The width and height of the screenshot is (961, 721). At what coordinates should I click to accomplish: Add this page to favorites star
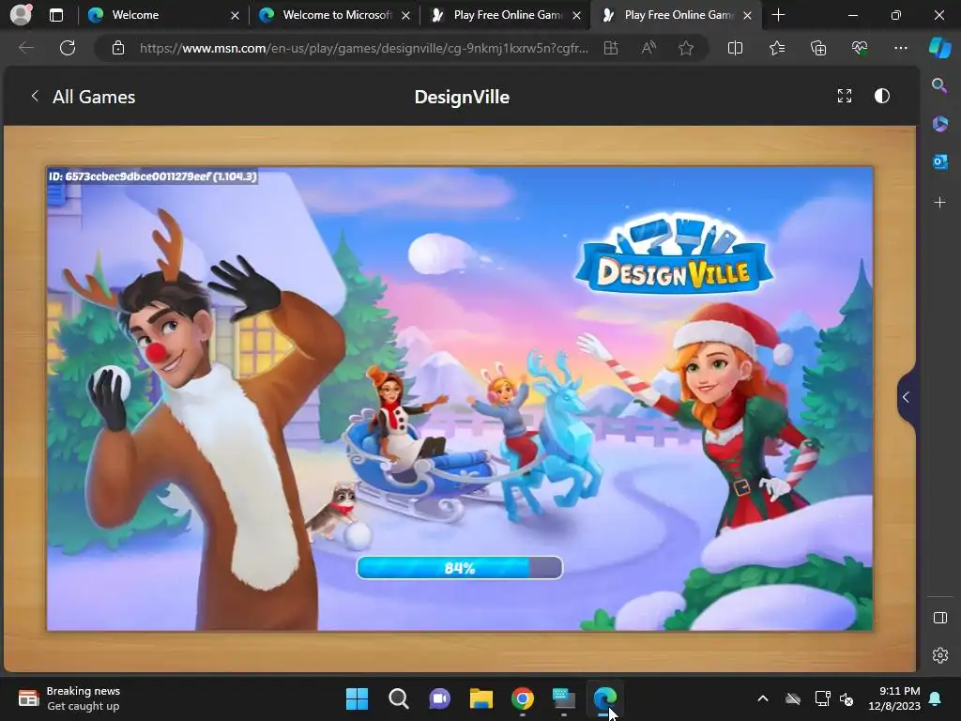686,48
